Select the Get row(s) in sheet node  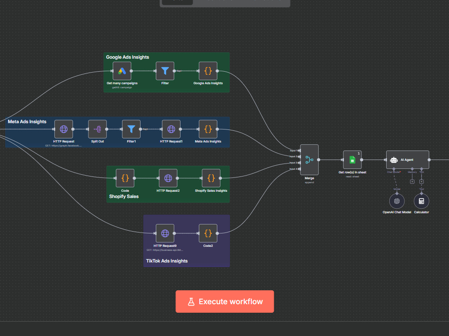pos(352,160)
